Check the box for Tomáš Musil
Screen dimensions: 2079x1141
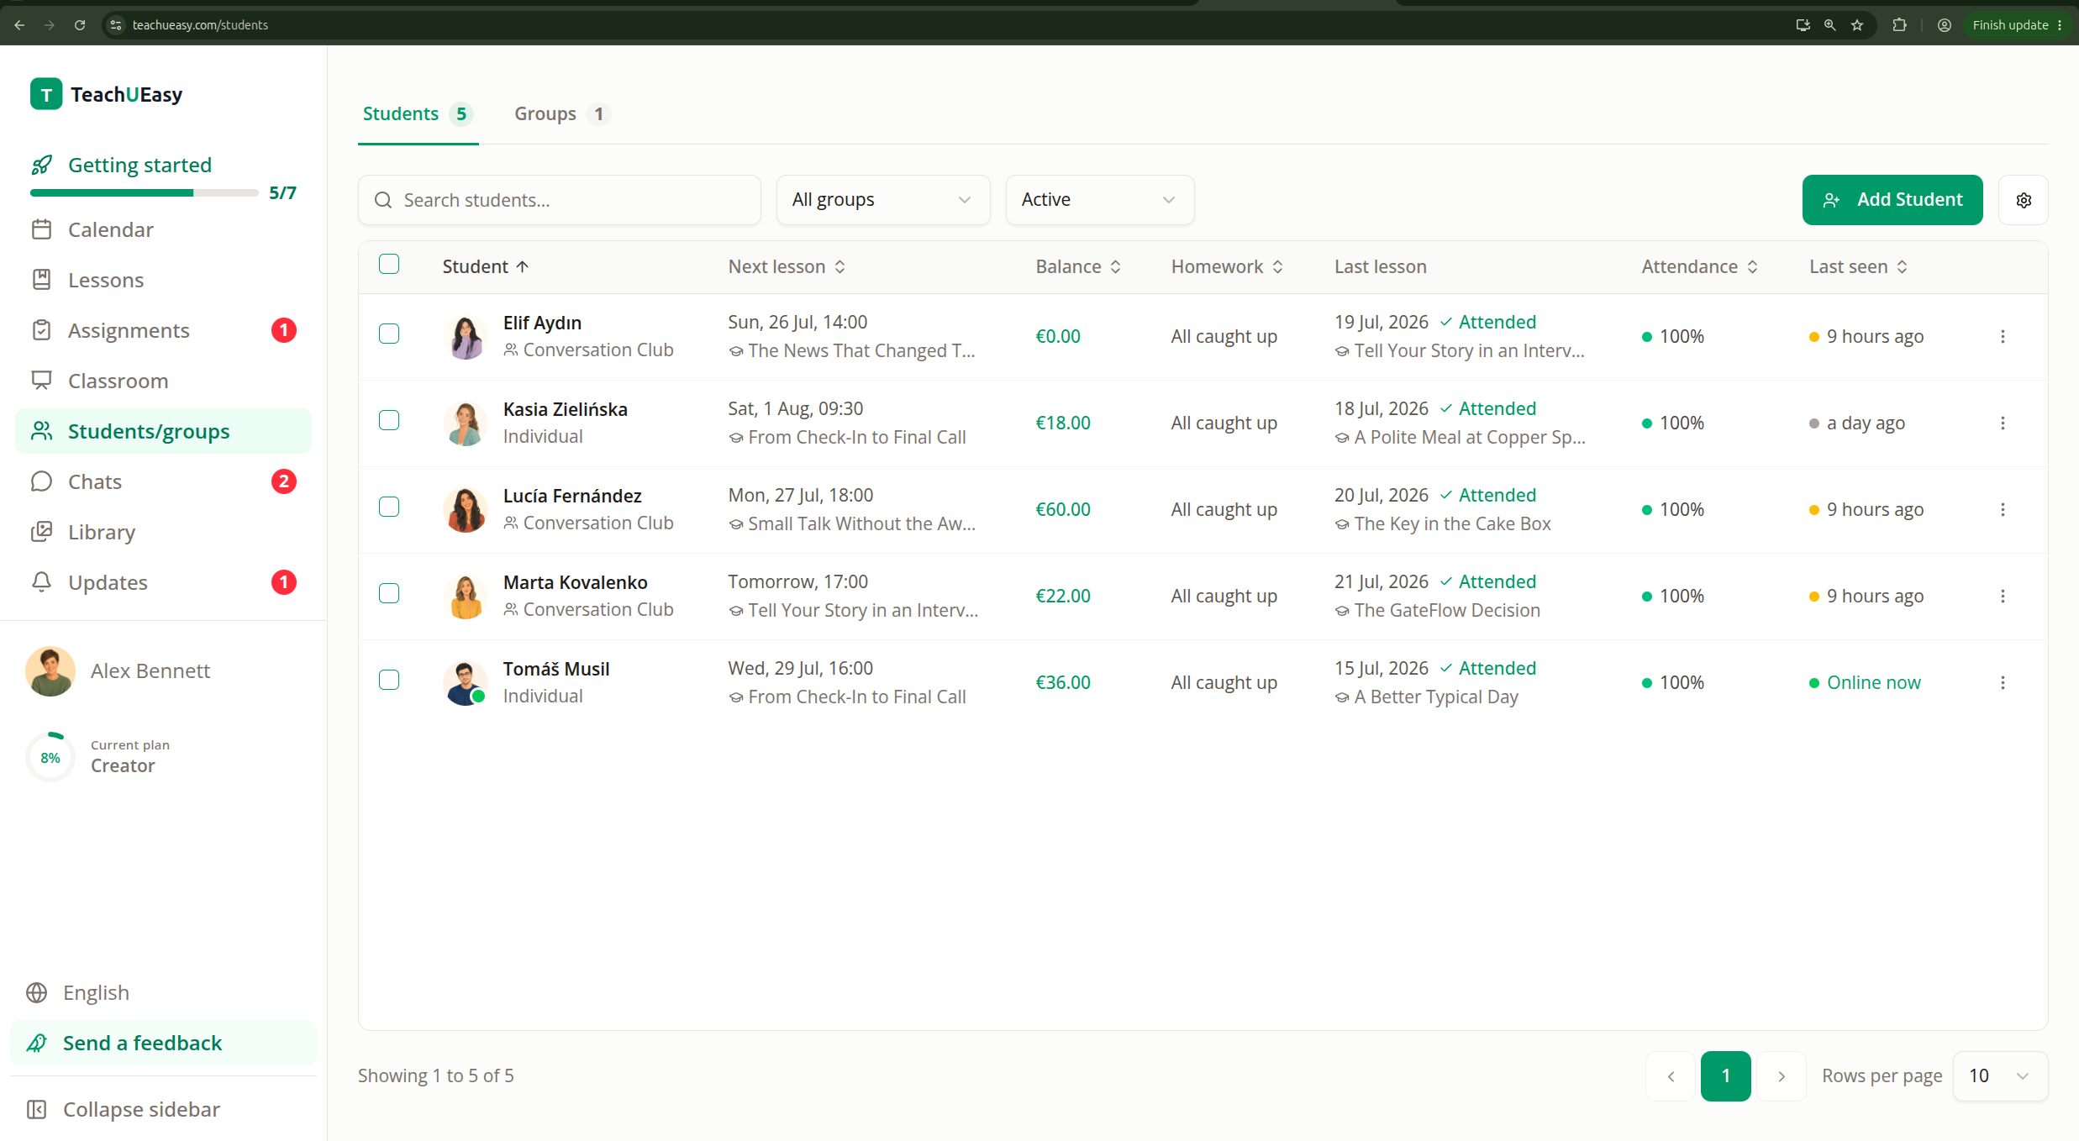(x=389, y=680)
